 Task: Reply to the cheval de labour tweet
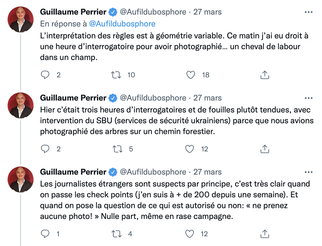[x=45, y=75]
